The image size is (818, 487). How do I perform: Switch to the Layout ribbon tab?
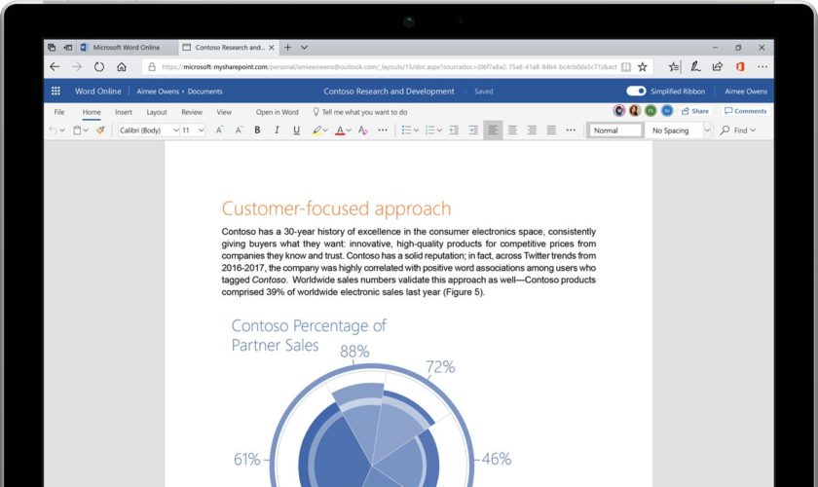coord(157,112)
